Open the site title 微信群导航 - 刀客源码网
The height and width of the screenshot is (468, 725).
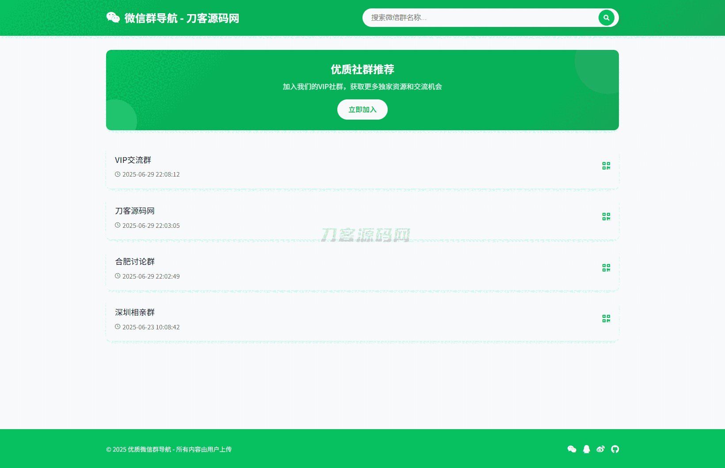point(182,18)
